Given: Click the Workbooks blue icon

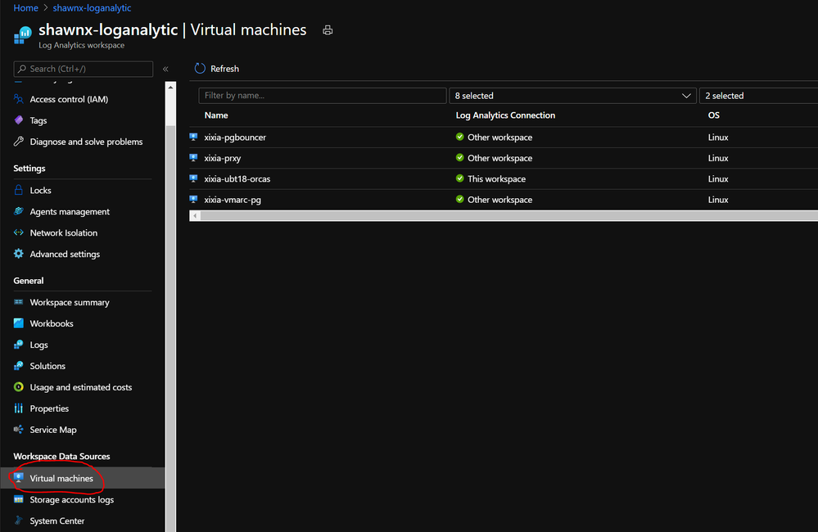Looking at the screenshot, I should [19, 323].
